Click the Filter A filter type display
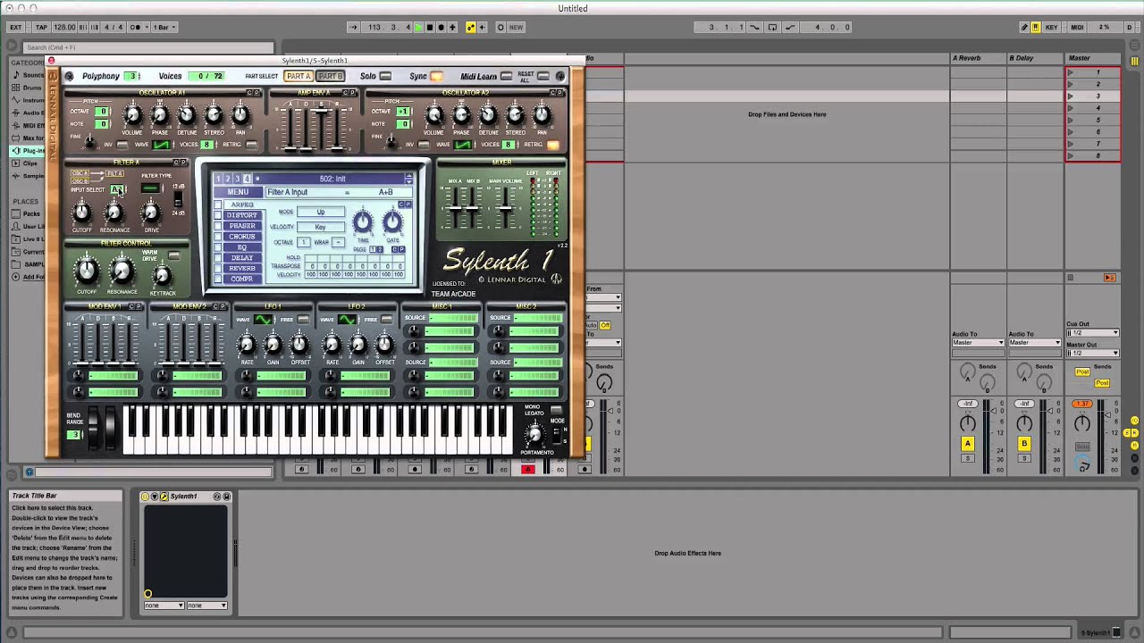Image resolution: width=1144 pixels, height=643 pixels. coord(151,188)
